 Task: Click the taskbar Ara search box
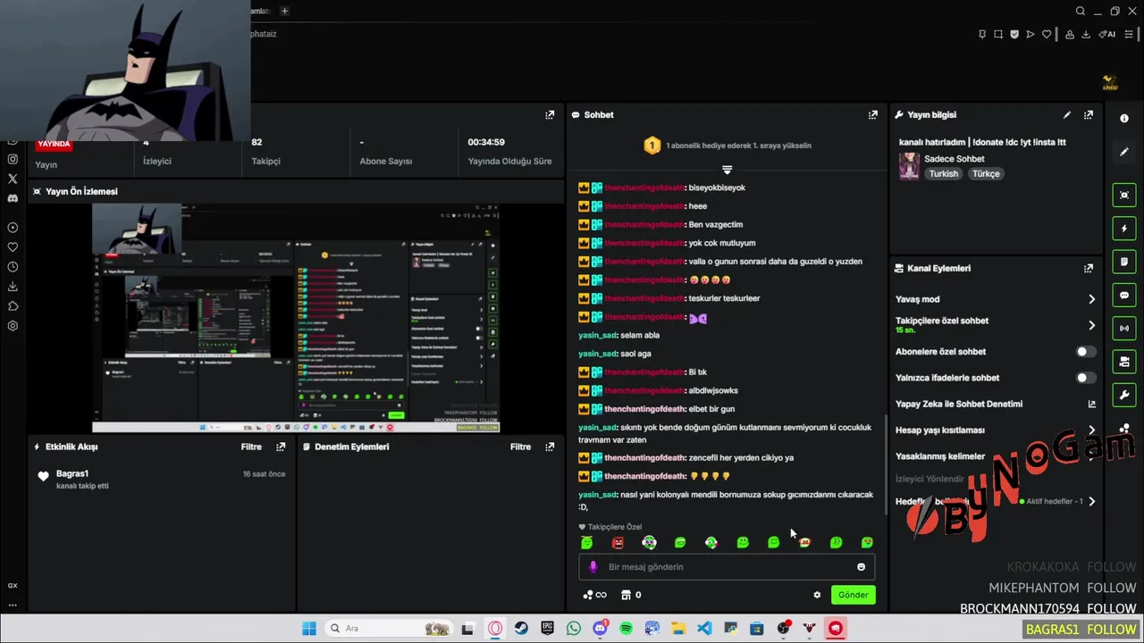[390, 629]
